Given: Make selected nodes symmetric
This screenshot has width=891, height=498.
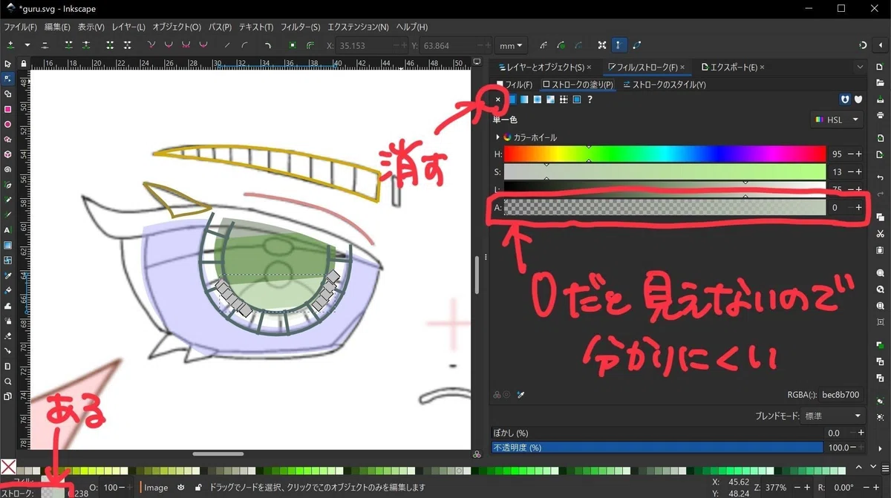Looking at the screenshot, I should coord(186,45).
